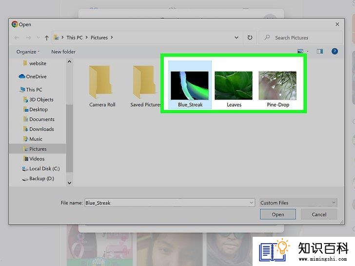Viewport: 355px width, 266px height.
Task: Click sidebar scrollbar down arrow
Action: (70, 183)
